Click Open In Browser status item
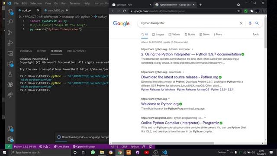This screenshot has width=277, height=156. pyautogui.click(x=84, y=146)
